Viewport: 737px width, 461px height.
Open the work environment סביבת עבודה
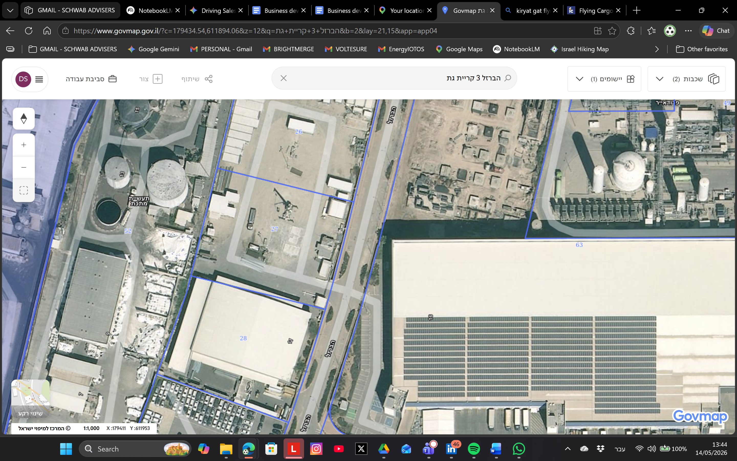click(x=91, y=79)
